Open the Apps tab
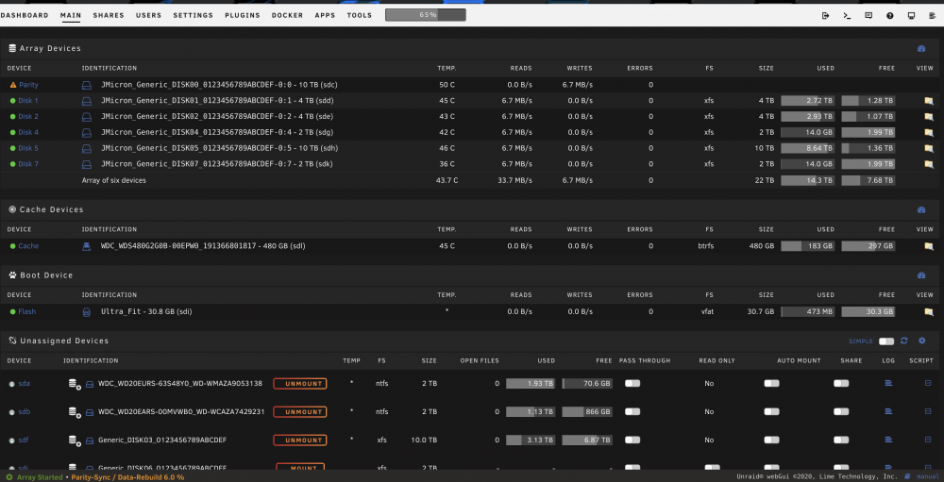Screen dimensions: 944x482 [x=325, y=16]
